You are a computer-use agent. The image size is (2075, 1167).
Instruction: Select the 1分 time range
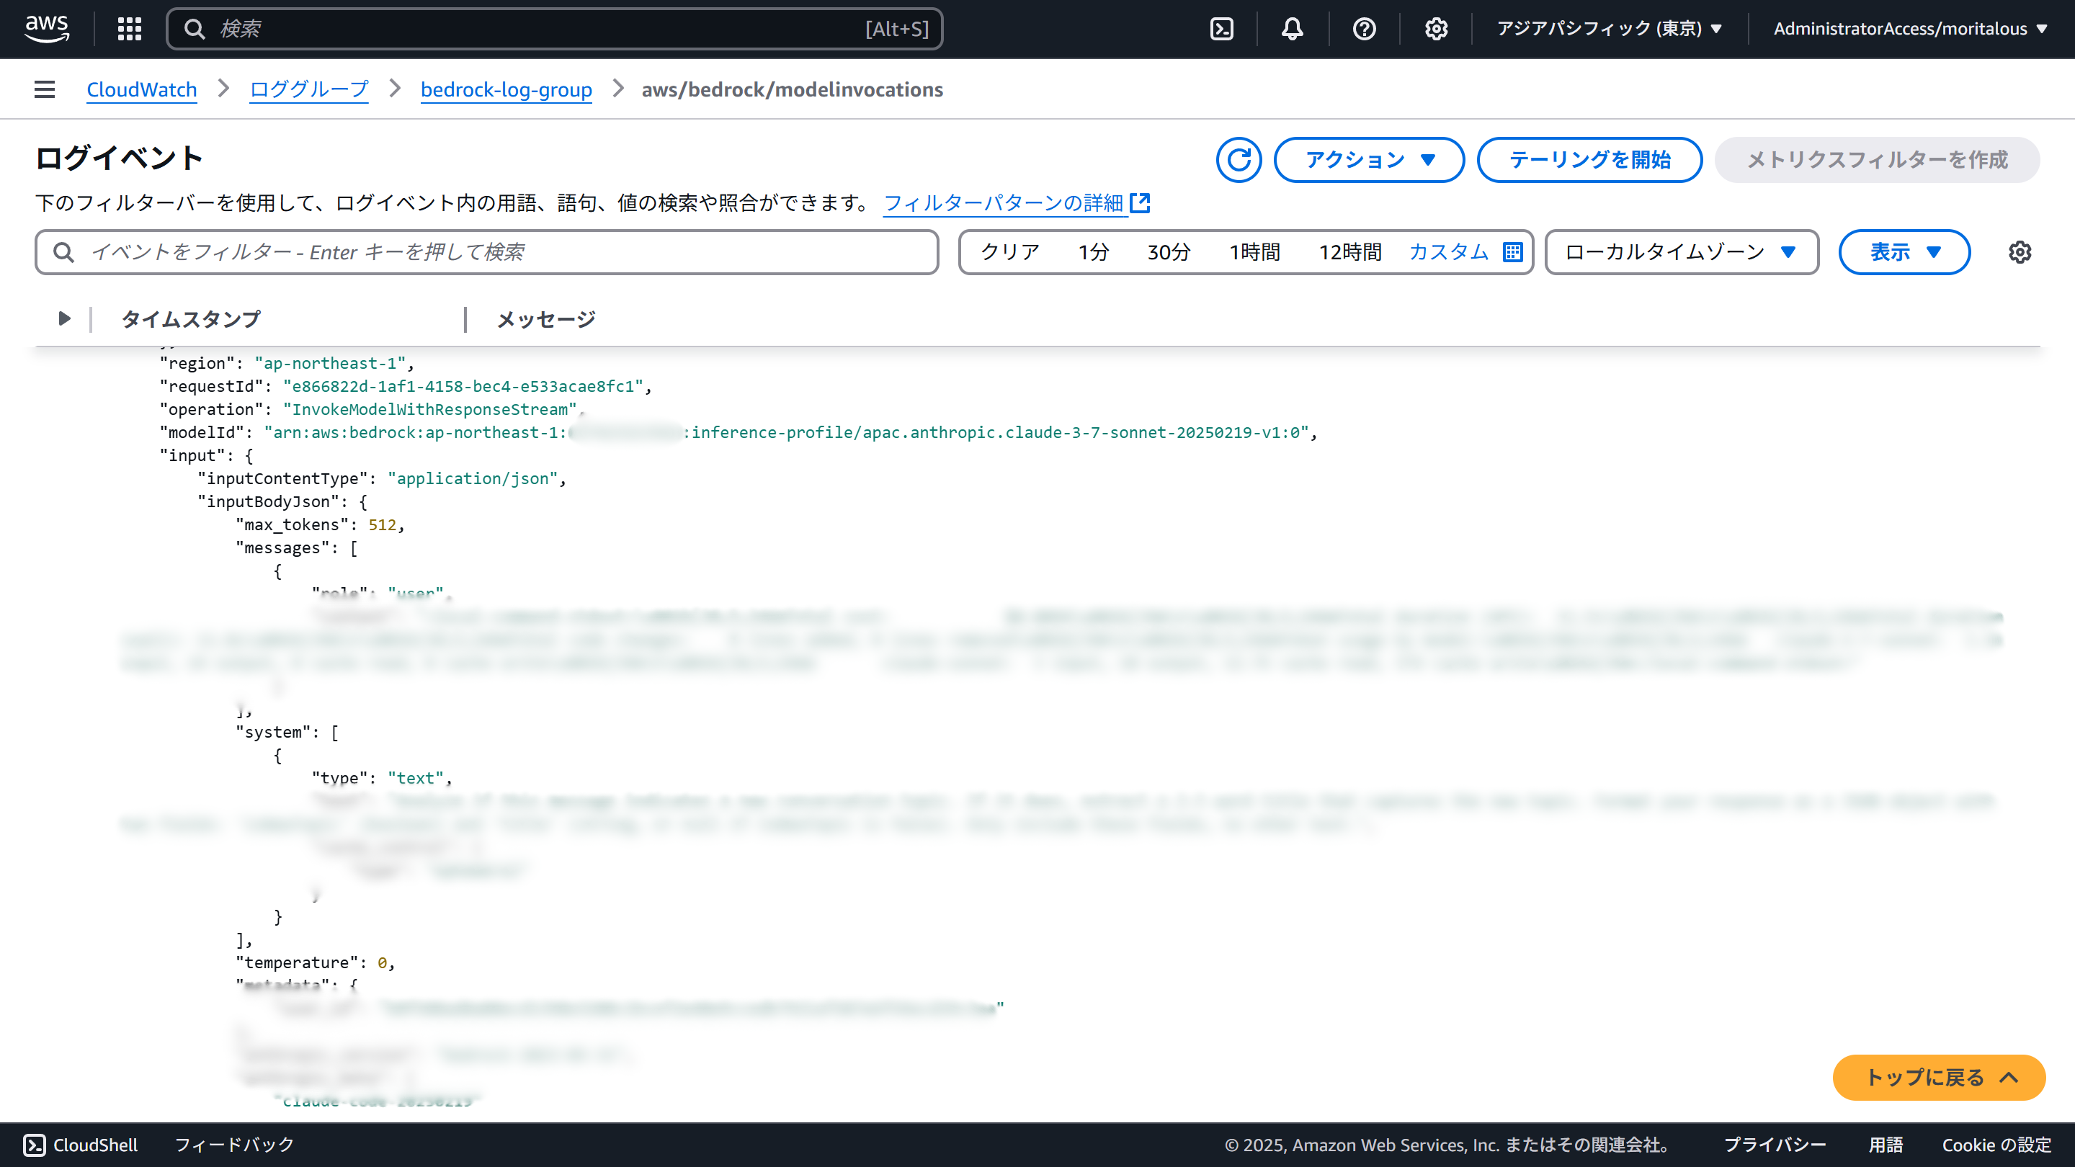1094,252
